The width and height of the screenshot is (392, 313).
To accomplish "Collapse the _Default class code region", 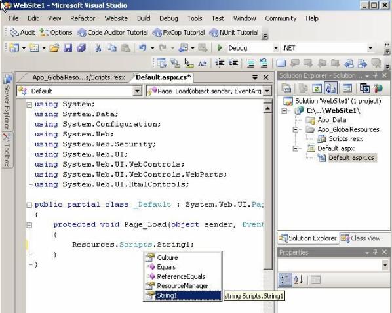I will [x=29, y=205].
